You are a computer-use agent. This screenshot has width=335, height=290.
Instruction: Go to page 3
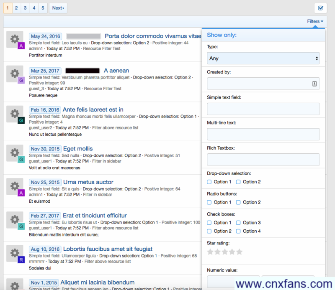pos(25,8)
